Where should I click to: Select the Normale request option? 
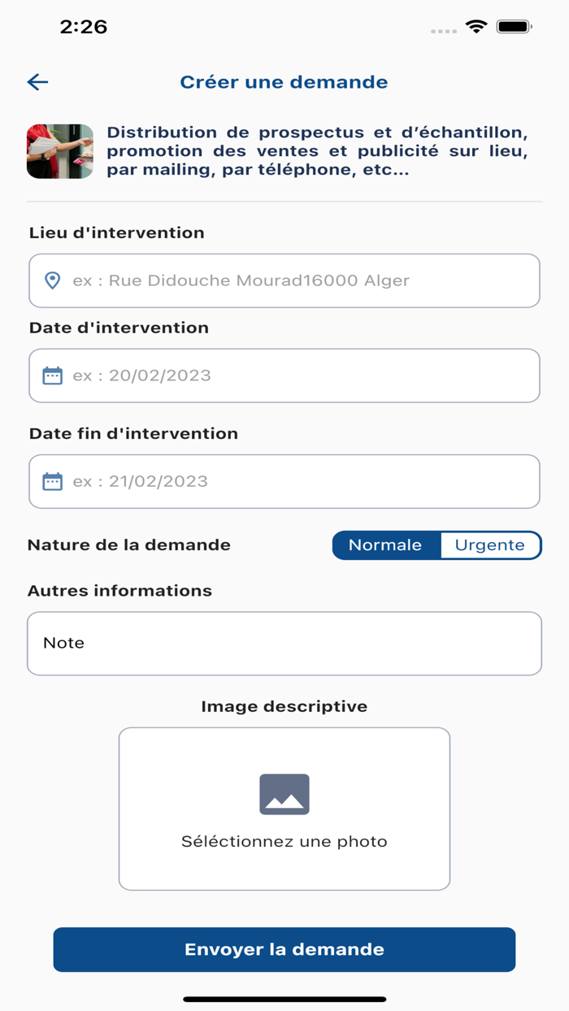click(385, 545)
